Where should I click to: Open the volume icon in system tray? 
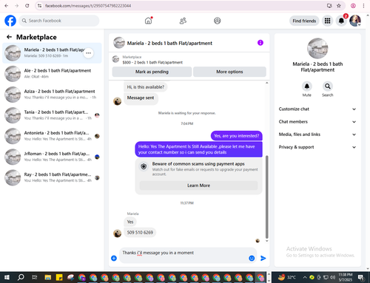pyautogui.click(x=332, y=278)
